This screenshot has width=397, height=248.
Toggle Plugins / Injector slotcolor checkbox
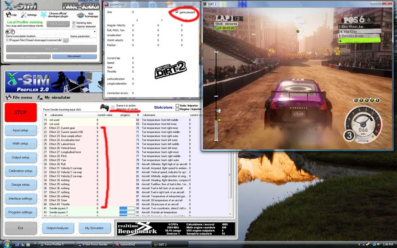(177, 109)
